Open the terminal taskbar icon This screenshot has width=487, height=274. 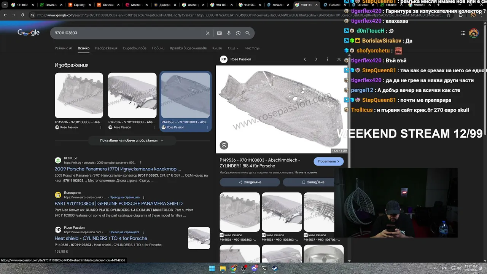pyautogui.click(x=264, y=268)
